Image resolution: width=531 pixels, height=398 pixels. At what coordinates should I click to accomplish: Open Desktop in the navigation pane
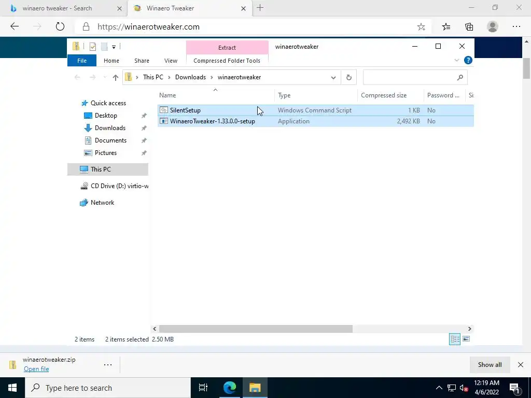(106, 116)
